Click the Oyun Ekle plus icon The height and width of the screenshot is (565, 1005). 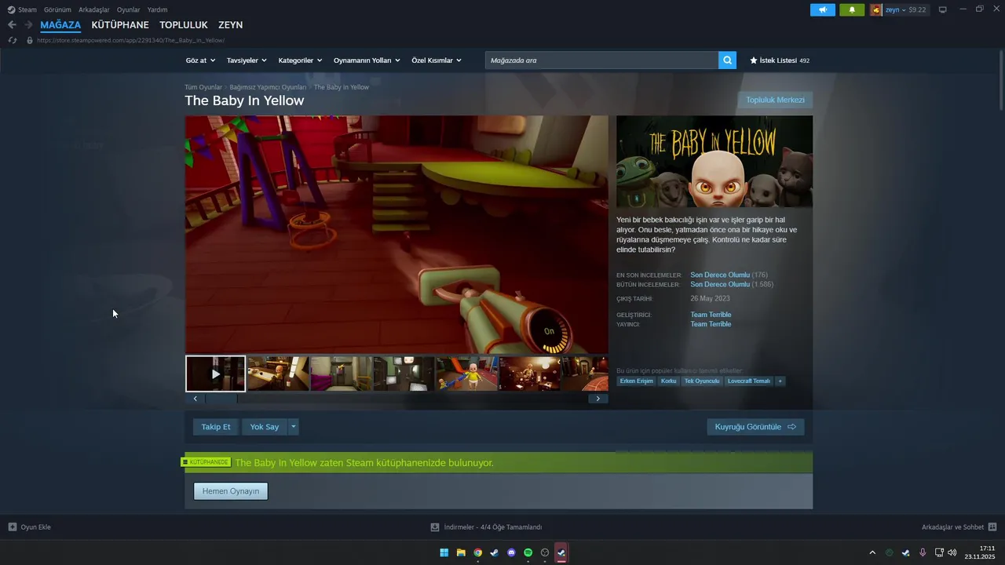click(x=13, y=527)
